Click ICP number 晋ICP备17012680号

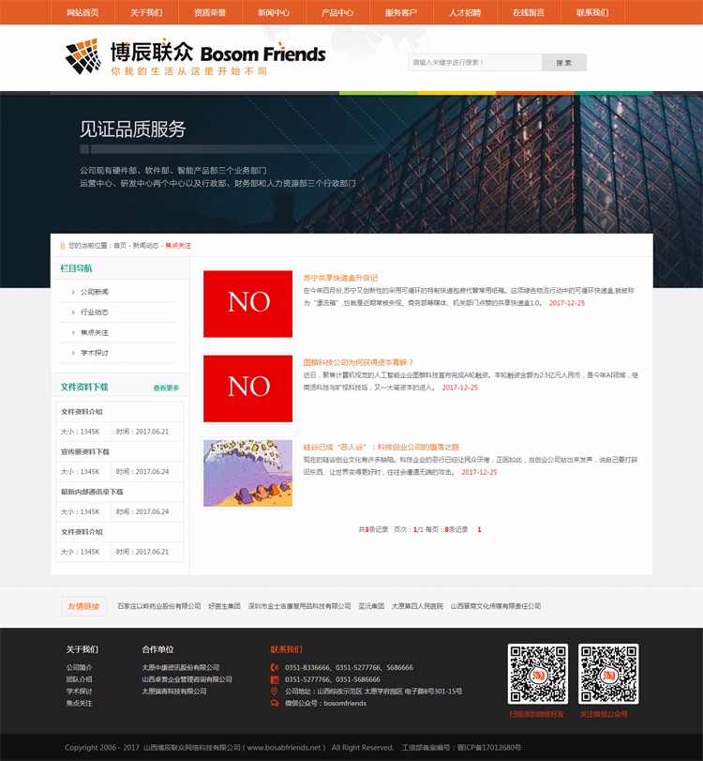489,748
